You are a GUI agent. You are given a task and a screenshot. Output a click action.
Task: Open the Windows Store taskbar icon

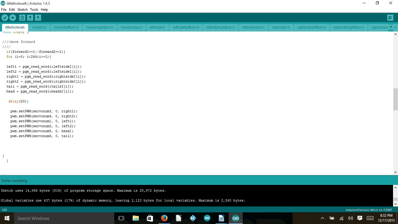click(x=150, y=218)
